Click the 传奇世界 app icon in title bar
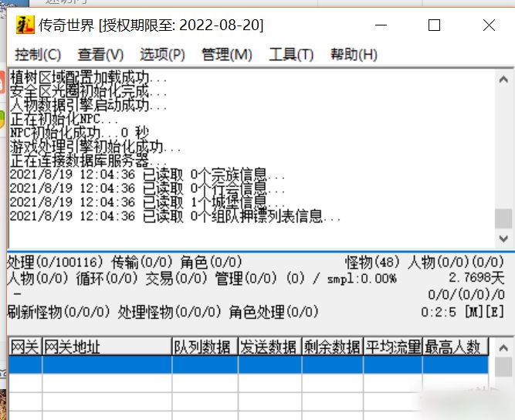The width and height of the screenshot is (515, 420). coord(25,25)
